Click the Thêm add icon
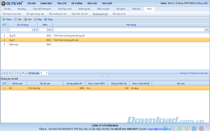Image resolution: width=210 pixels, height=131 pixels. pyautogui.click(x=4, y=19)
